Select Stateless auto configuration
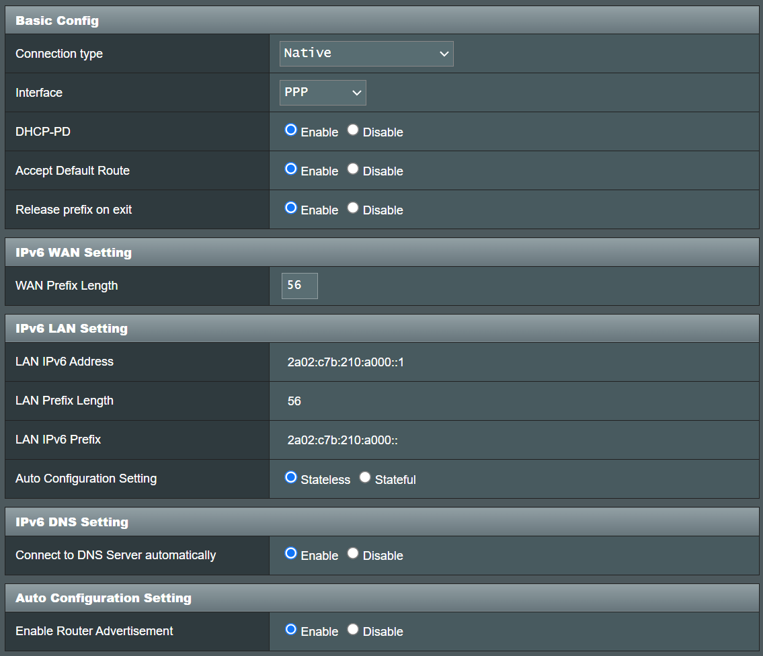This screenshot has width=763, height=656. 290,477
